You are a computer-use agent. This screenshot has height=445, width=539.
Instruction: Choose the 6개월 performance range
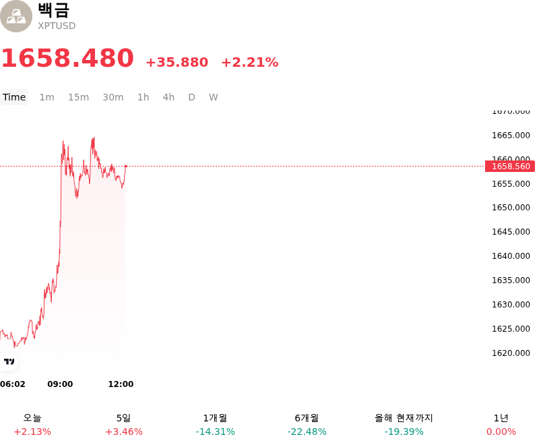coord(307,425)
